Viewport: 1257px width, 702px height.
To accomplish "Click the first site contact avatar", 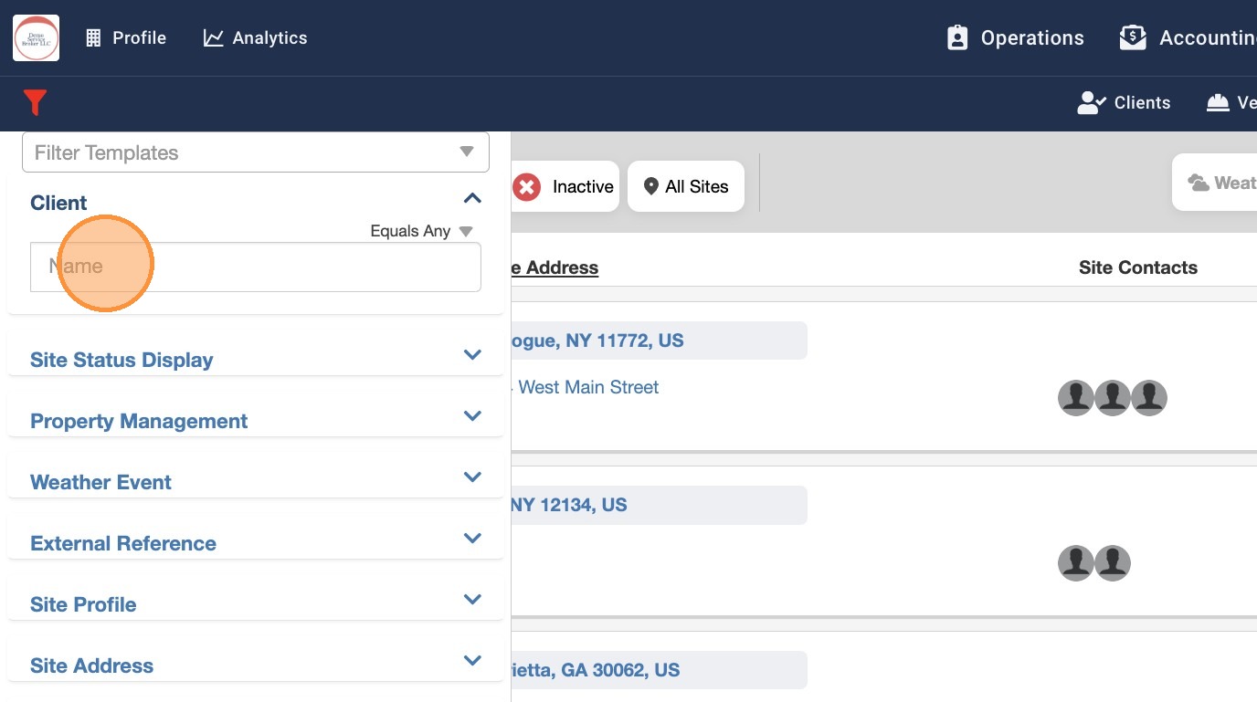I will click(x=1076, y=398).
